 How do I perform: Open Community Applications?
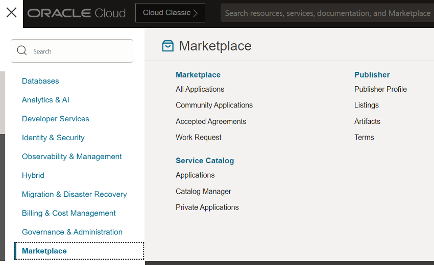point(214,105)
